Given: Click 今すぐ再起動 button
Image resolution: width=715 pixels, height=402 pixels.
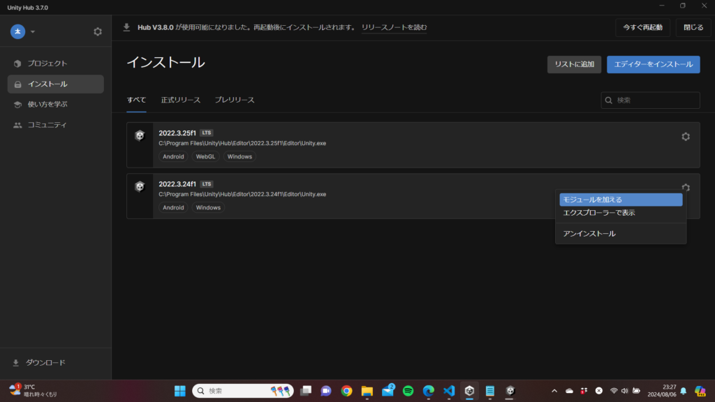Looking at the screenshot, I should (x=642, y=27).
